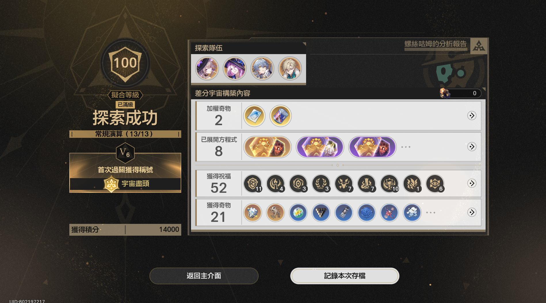Screen dimensions: 546x303
Task: Expand the 獲得祝福 row details arrow
Action: 472,183
